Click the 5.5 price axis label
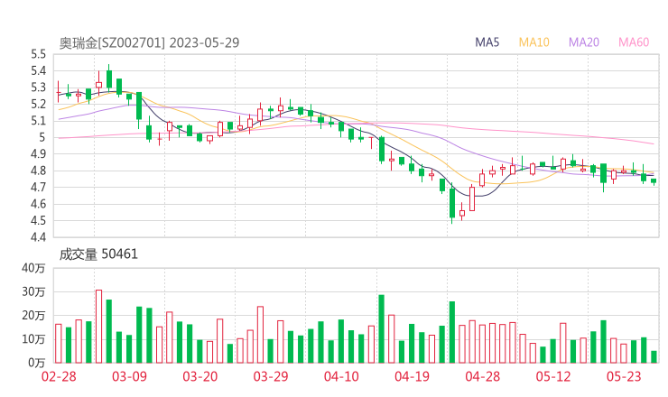This screenshot has height=397, width=668. point(37,55)
